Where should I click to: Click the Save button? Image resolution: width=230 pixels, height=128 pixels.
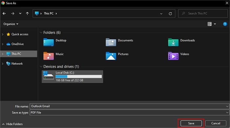[x=191, y=123]
